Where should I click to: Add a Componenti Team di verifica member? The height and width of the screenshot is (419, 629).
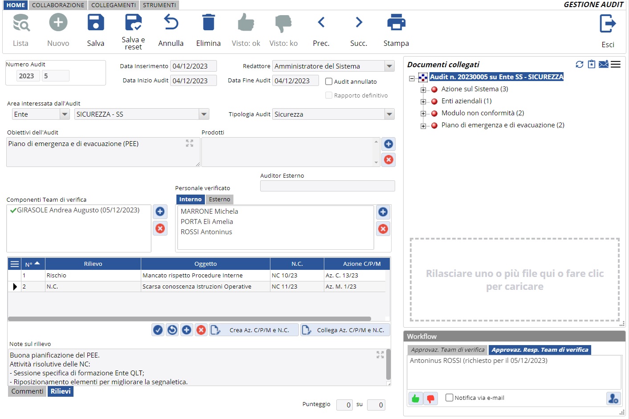(x=160, y=212)
